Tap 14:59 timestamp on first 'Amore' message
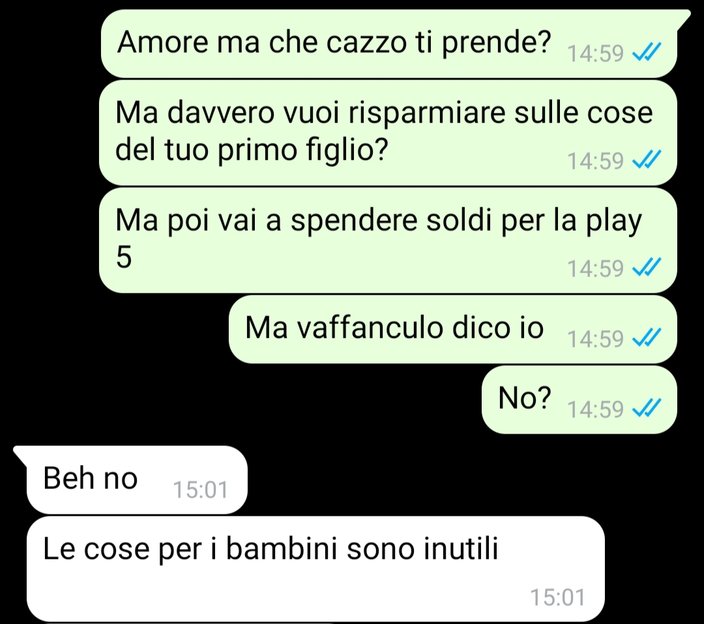 [595, 53]
